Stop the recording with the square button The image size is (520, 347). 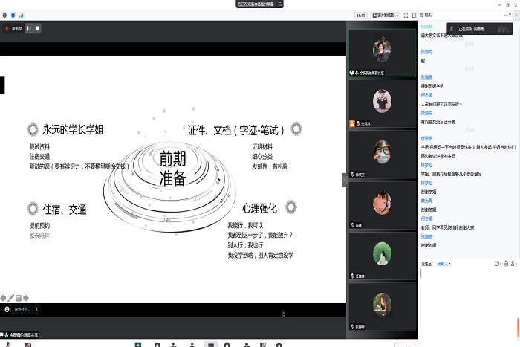tap(37, 28)
